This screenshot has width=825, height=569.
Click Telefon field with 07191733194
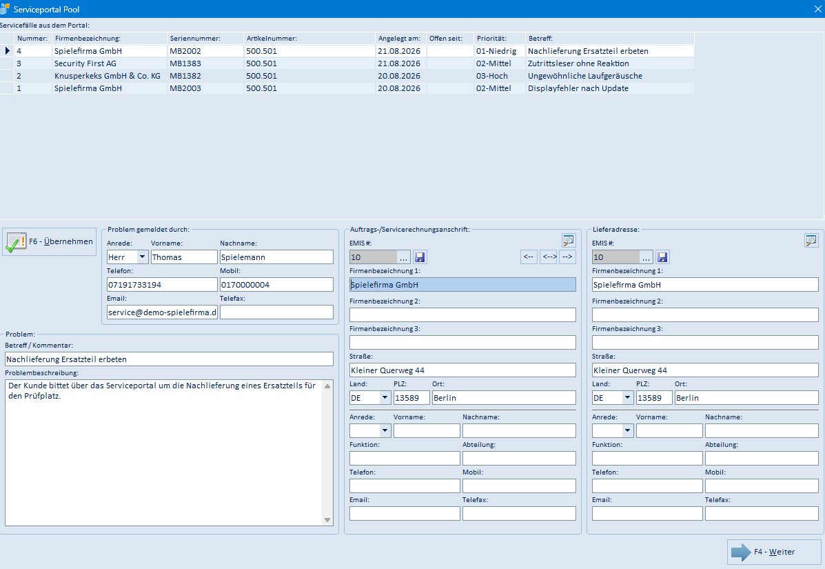coord(162,284)
